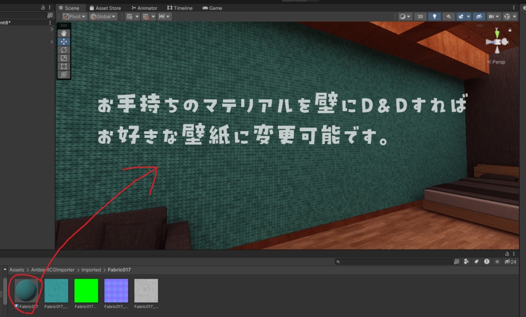
Task: Open the Global orientation dropdown
Action: pos(102,16)
